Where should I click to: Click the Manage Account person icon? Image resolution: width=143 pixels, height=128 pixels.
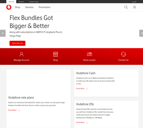22,54
